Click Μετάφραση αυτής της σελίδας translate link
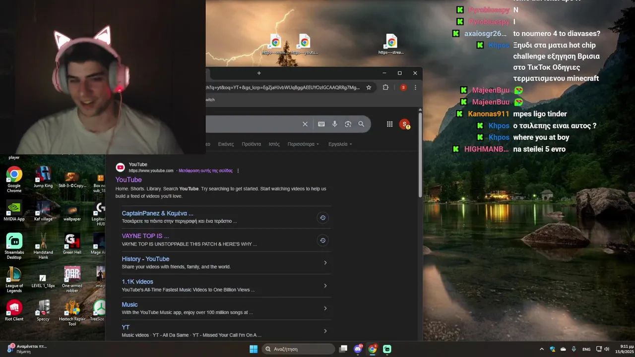The width and height of the screenshot is (635, 357). pos(205,171)
